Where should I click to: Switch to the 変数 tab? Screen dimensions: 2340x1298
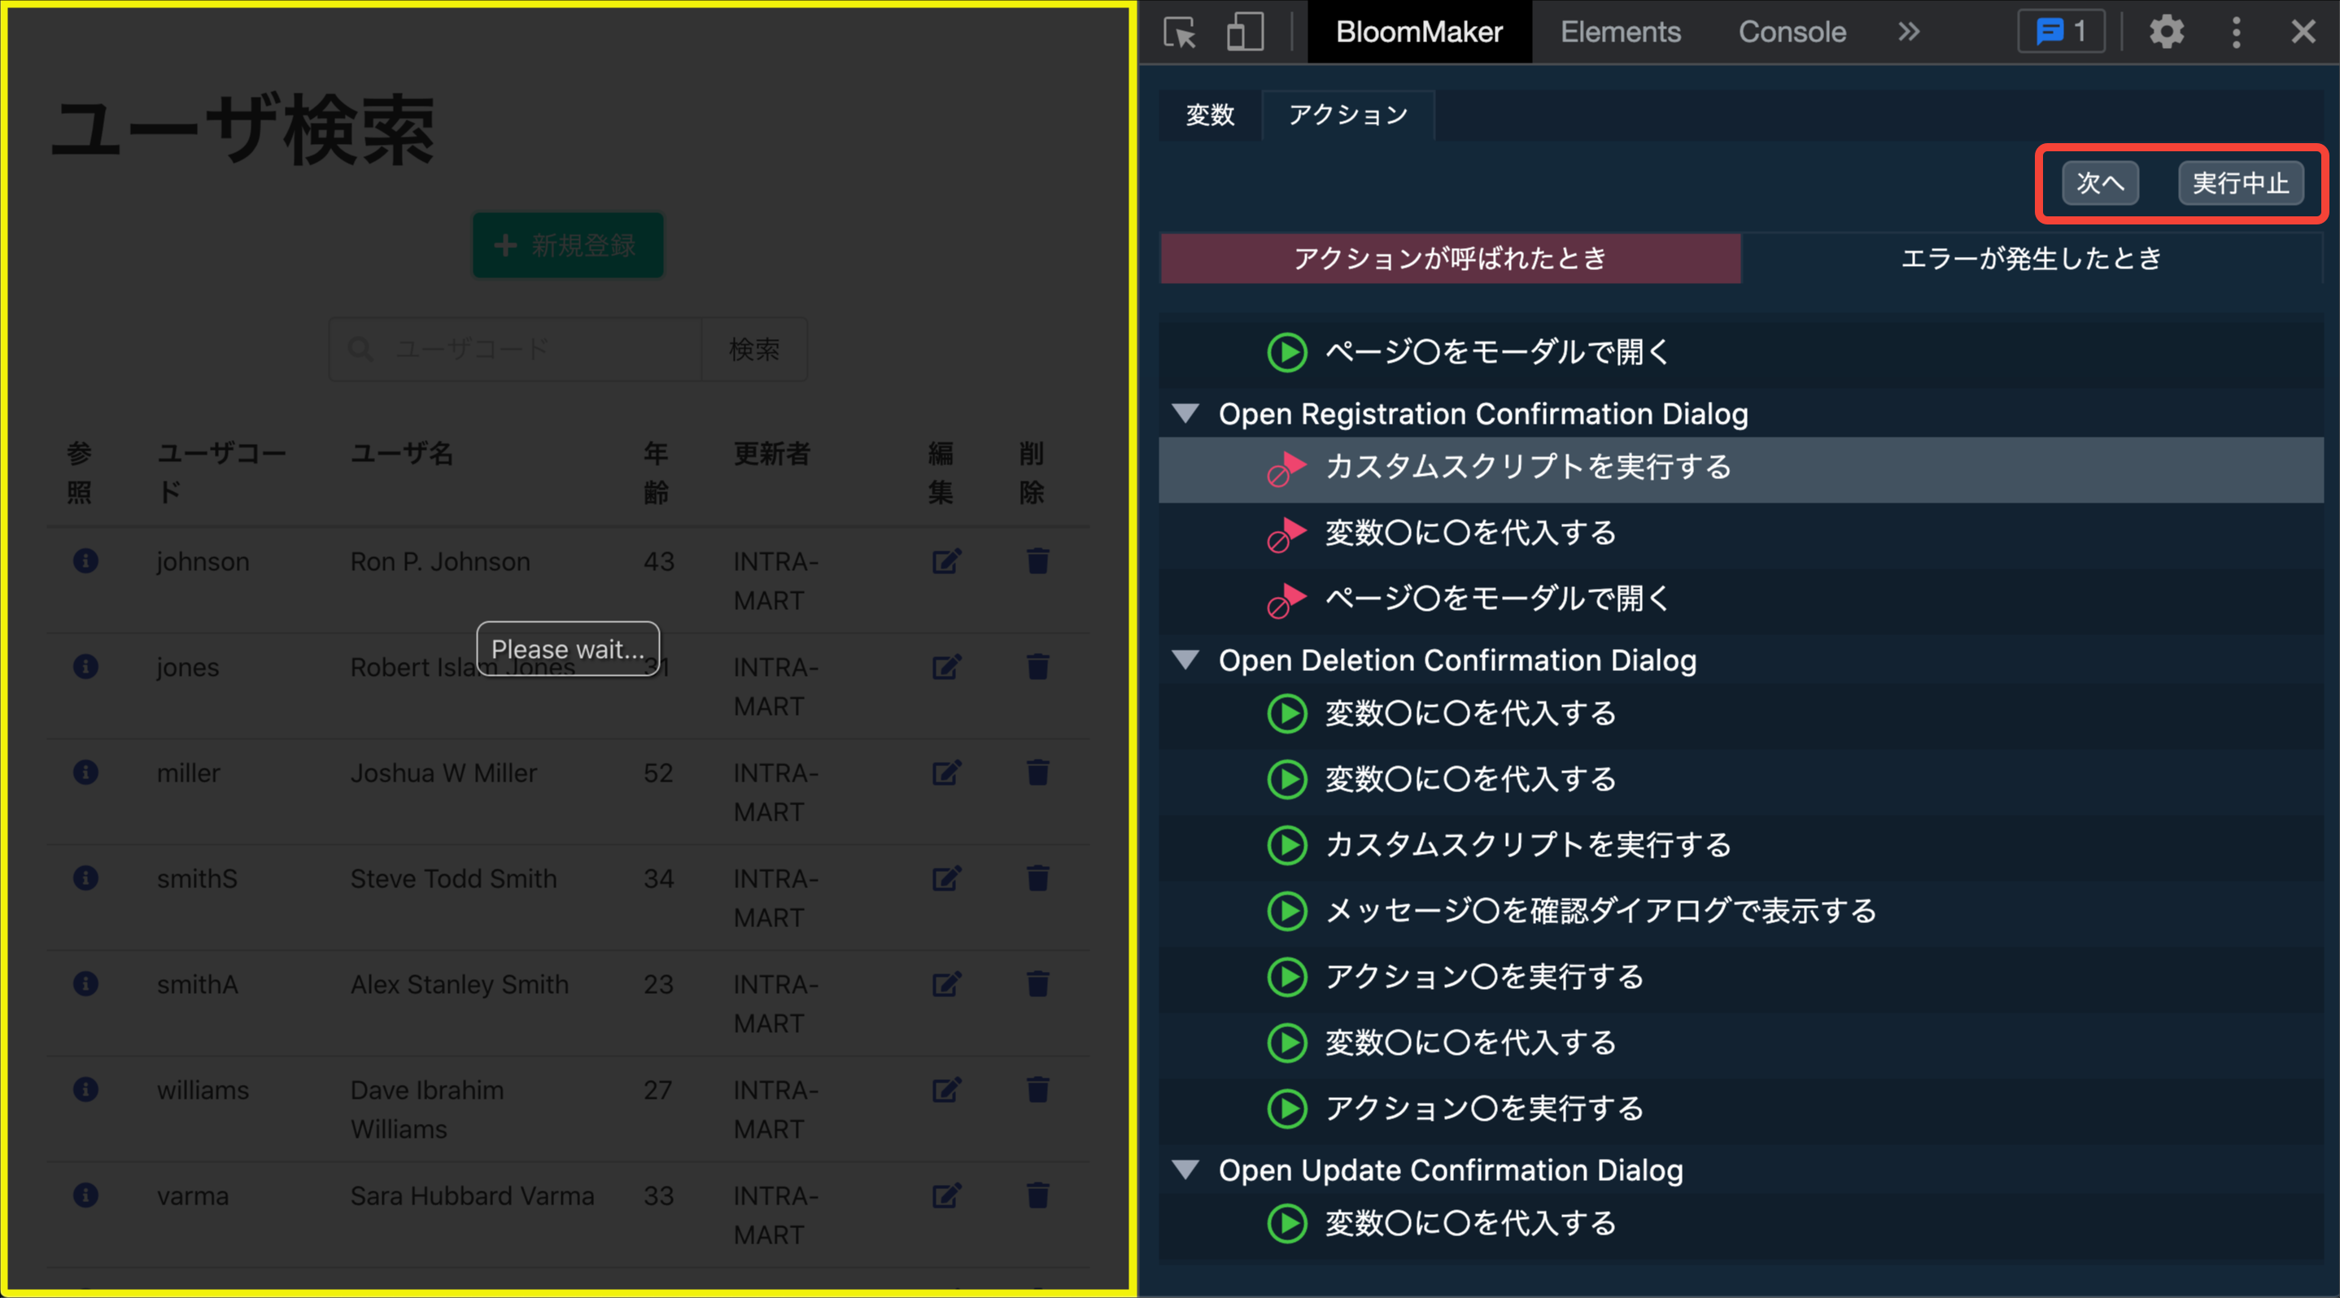pos(1210,115)
